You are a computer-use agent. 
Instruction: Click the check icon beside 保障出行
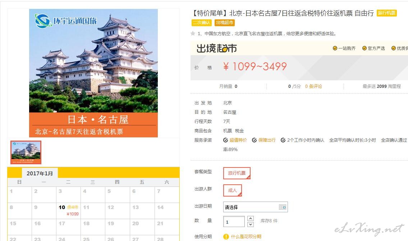click(x=254, y=140)
